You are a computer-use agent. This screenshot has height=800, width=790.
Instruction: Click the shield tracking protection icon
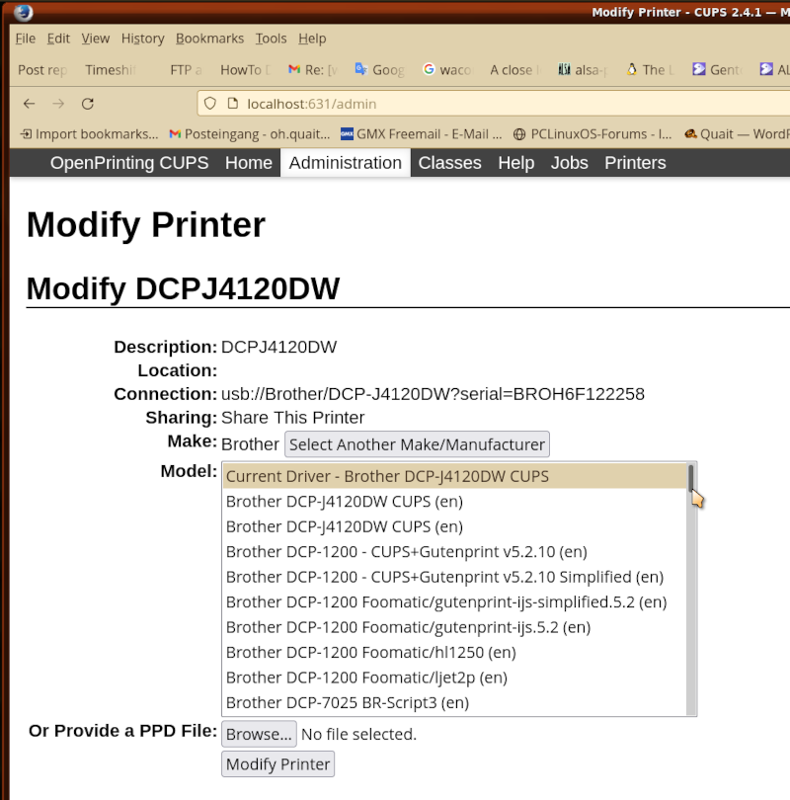[x=208, y=104]
